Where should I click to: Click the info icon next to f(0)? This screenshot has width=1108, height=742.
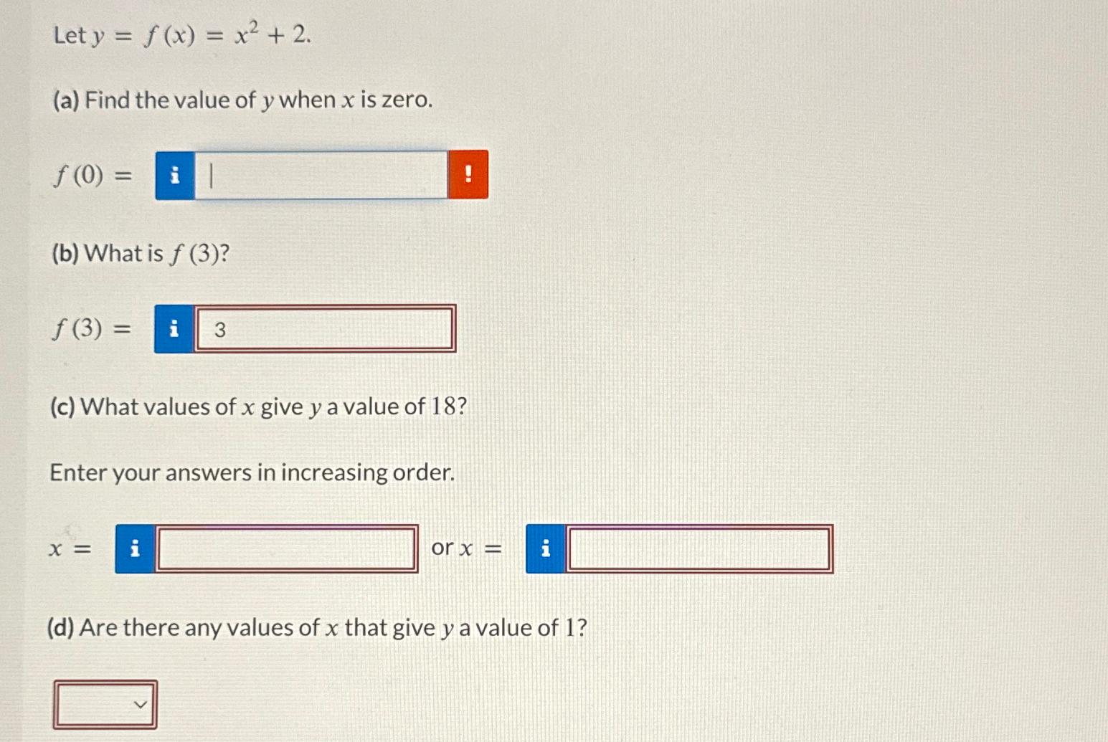coord(174,176)
